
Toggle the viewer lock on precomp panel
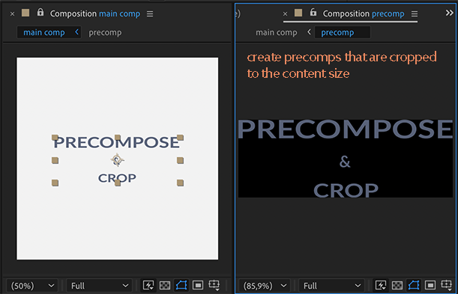pyautogui.click(x=313, y=13)
